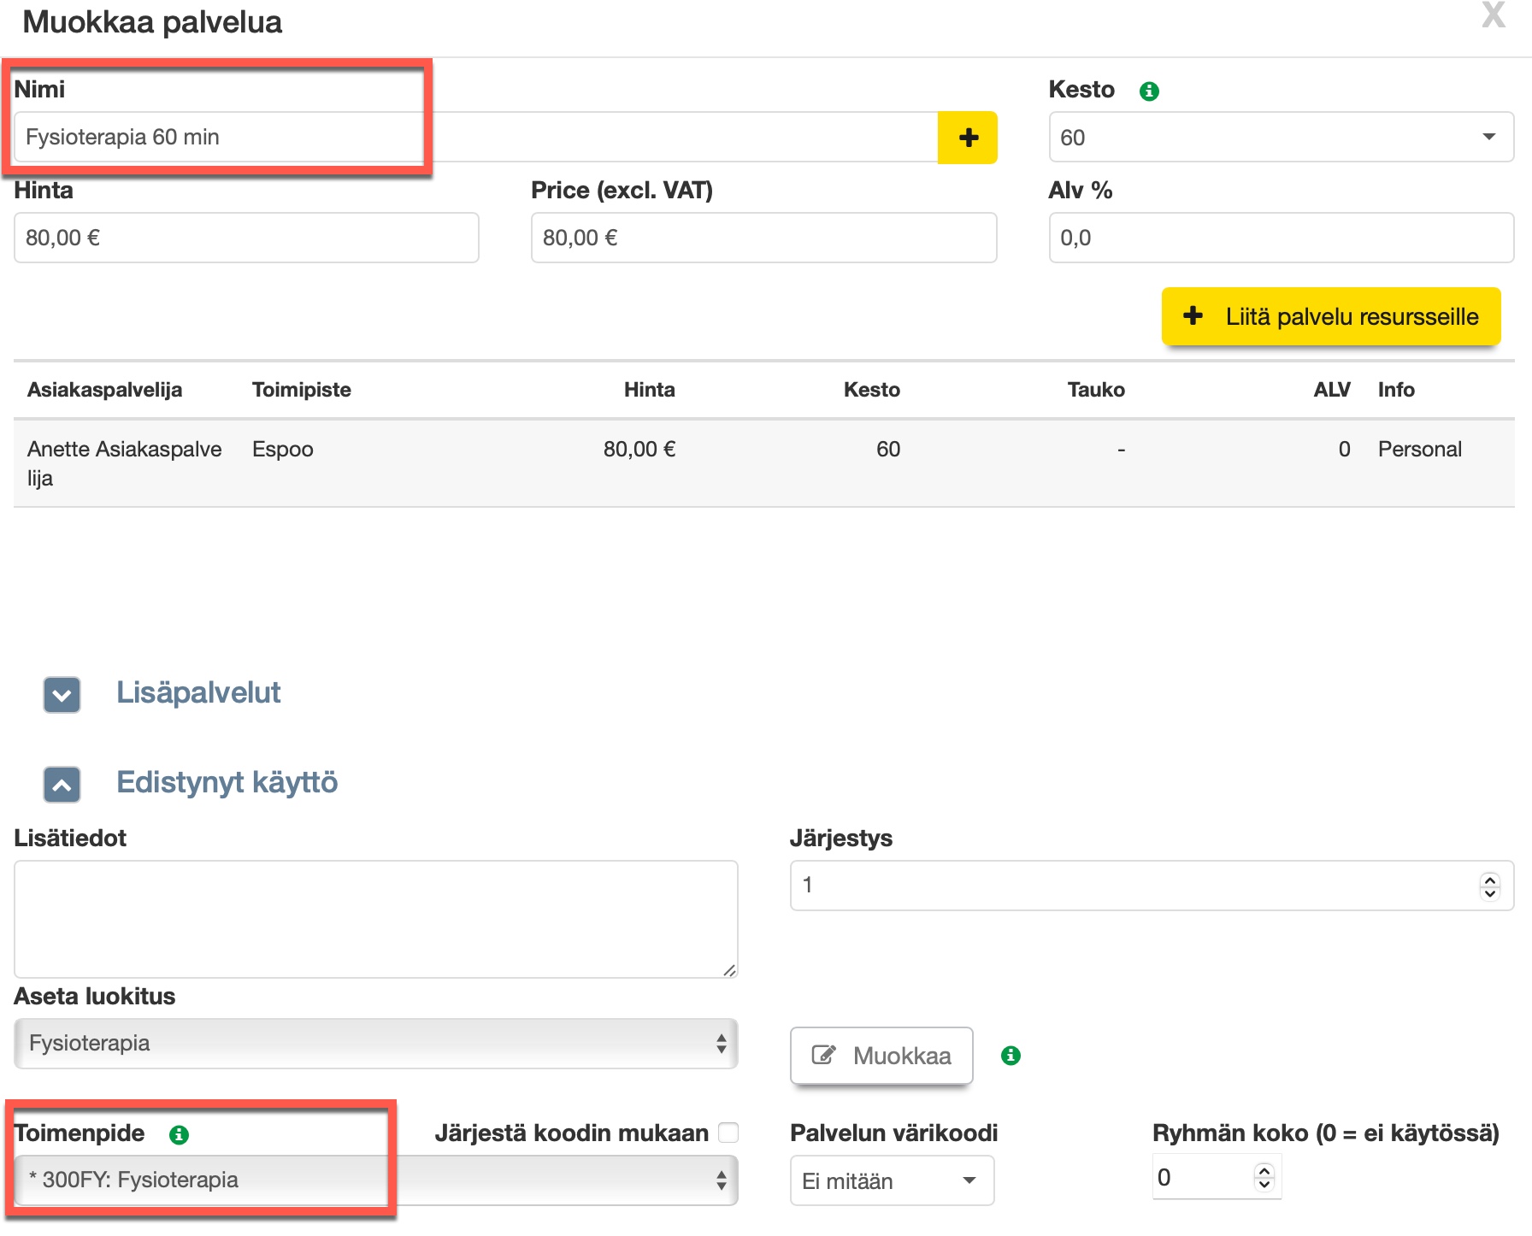Click the Ryhmän koko stepper arrows
This screenshot has width=1532, height=1236.
(x=1264, y=1177)
